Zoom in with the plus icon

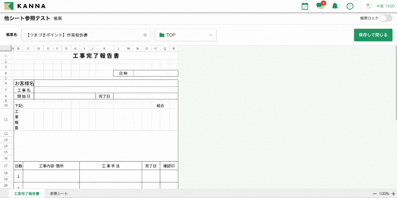coord(393,194)
